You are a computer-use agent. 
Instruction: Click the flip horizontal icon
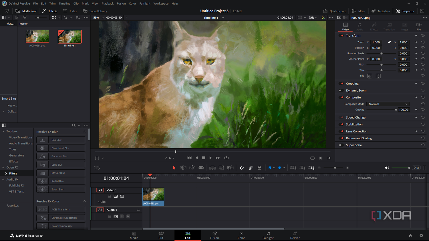pyautogui.click(x=370, y=76)
